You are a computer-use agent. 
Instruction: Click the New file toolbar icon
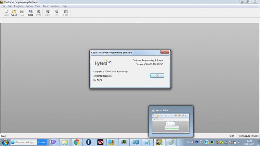pos(6,13)
